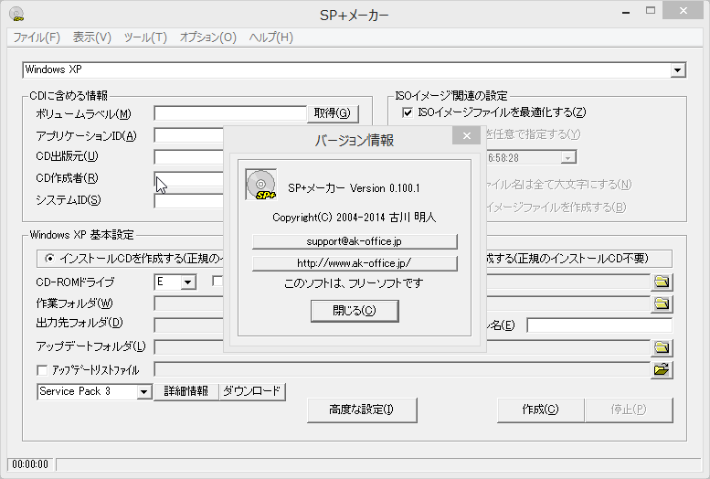Click the 閉じる(C) button
710x479 pixels.
(x=355, y=311)
